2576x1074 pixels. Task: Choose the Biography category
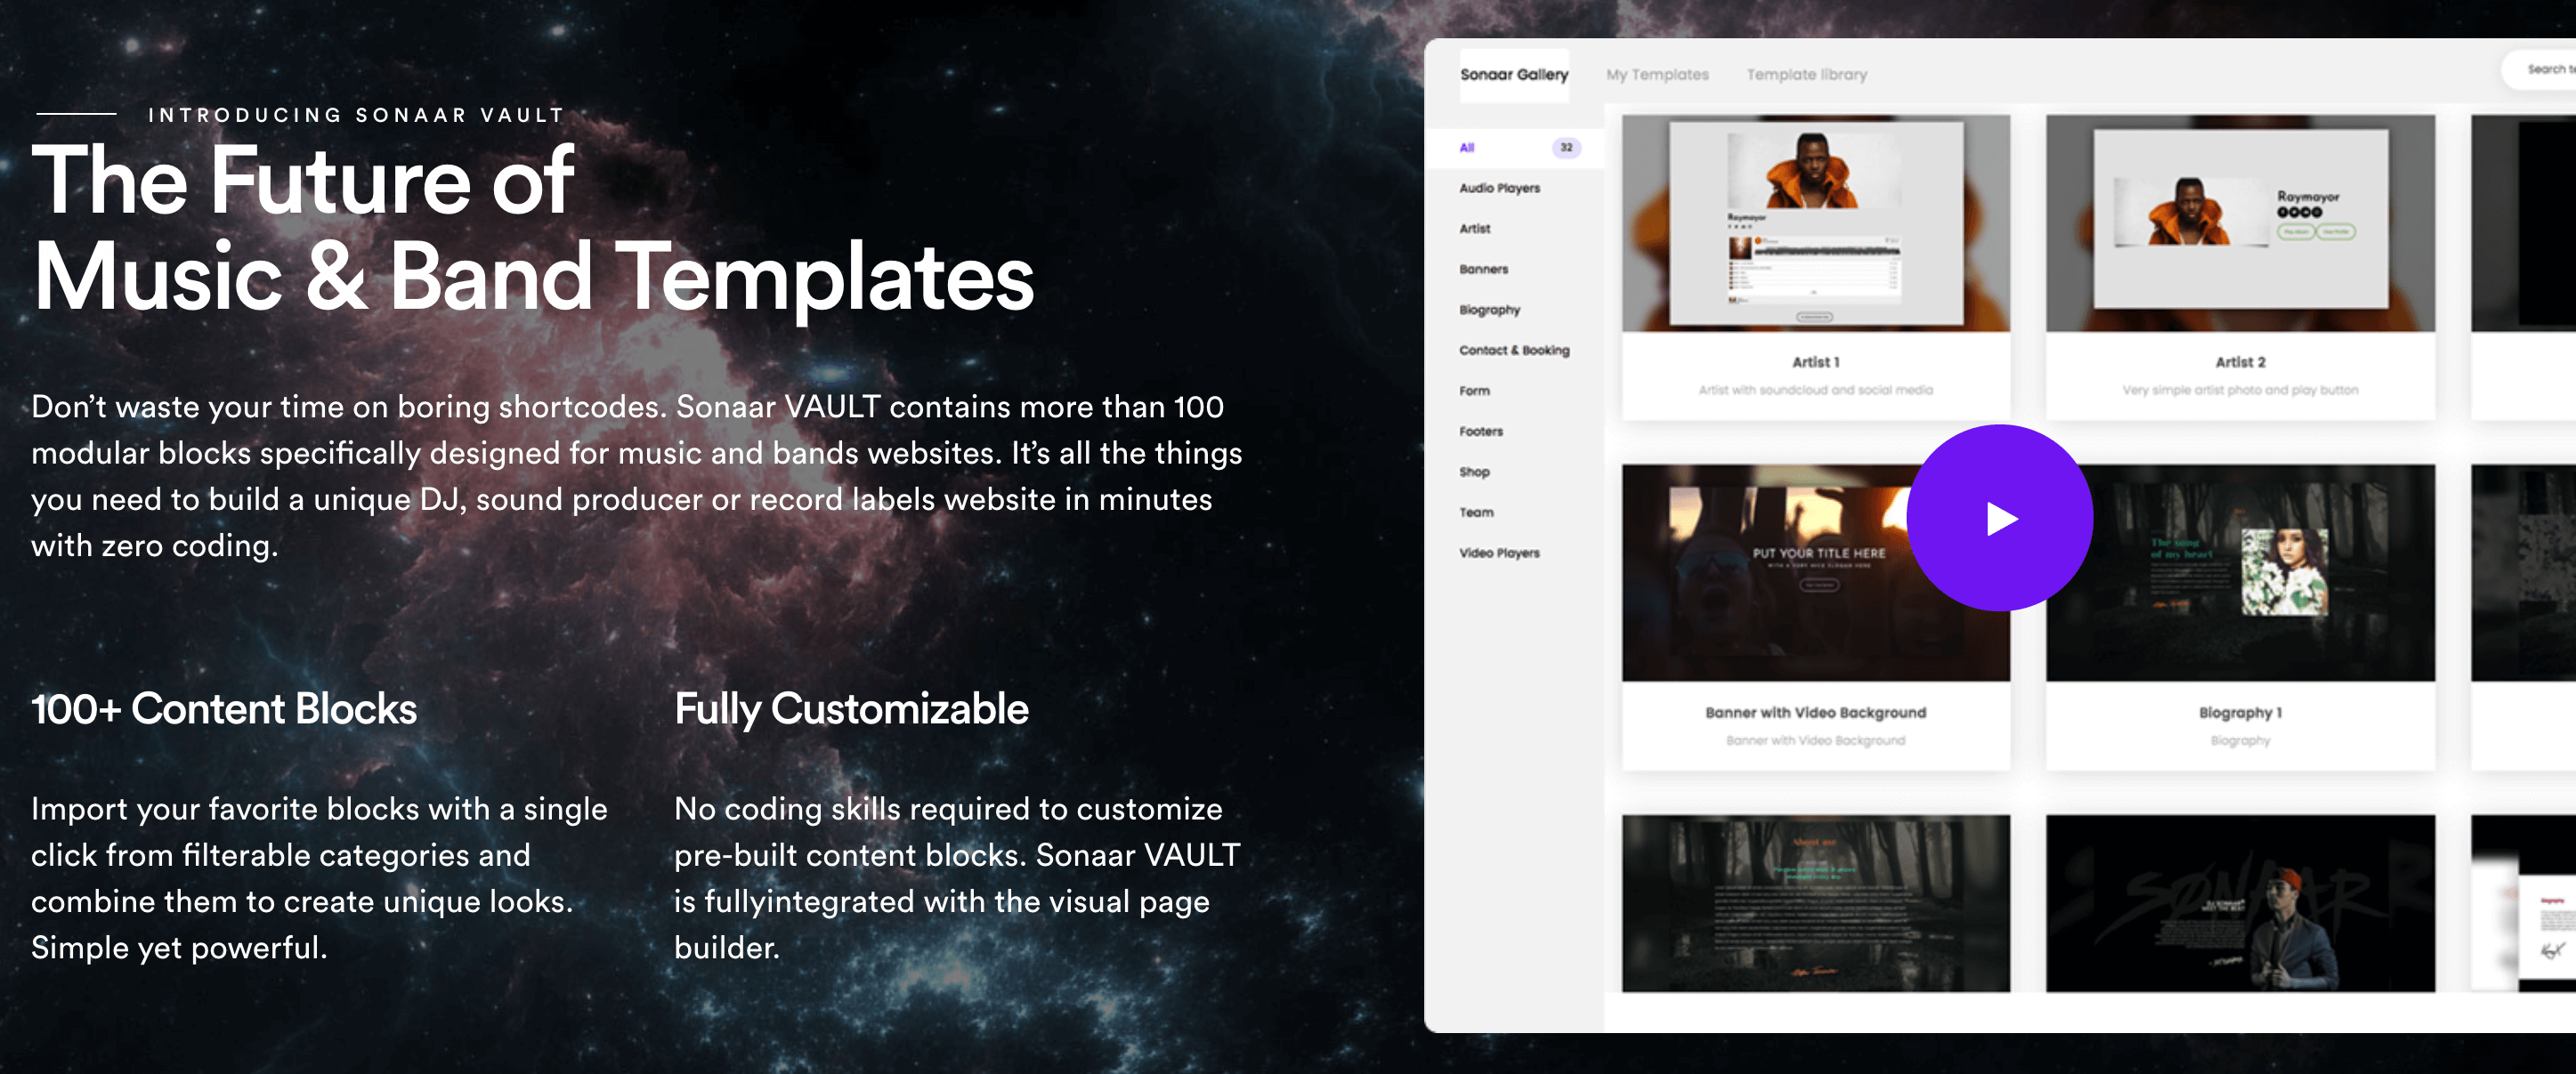point(1489,310)
